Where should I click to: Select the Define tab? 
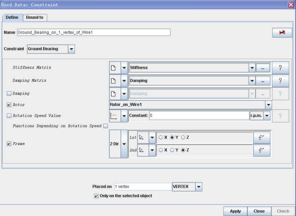(x=12, y=17)
